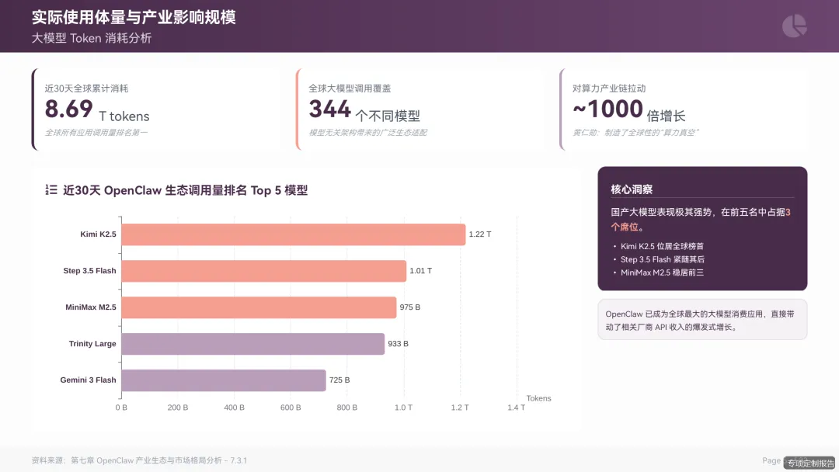This screenshot has width=839, height=472.
Task: Click '近30天全球累计消耗' card label
Action: point(87,88)
